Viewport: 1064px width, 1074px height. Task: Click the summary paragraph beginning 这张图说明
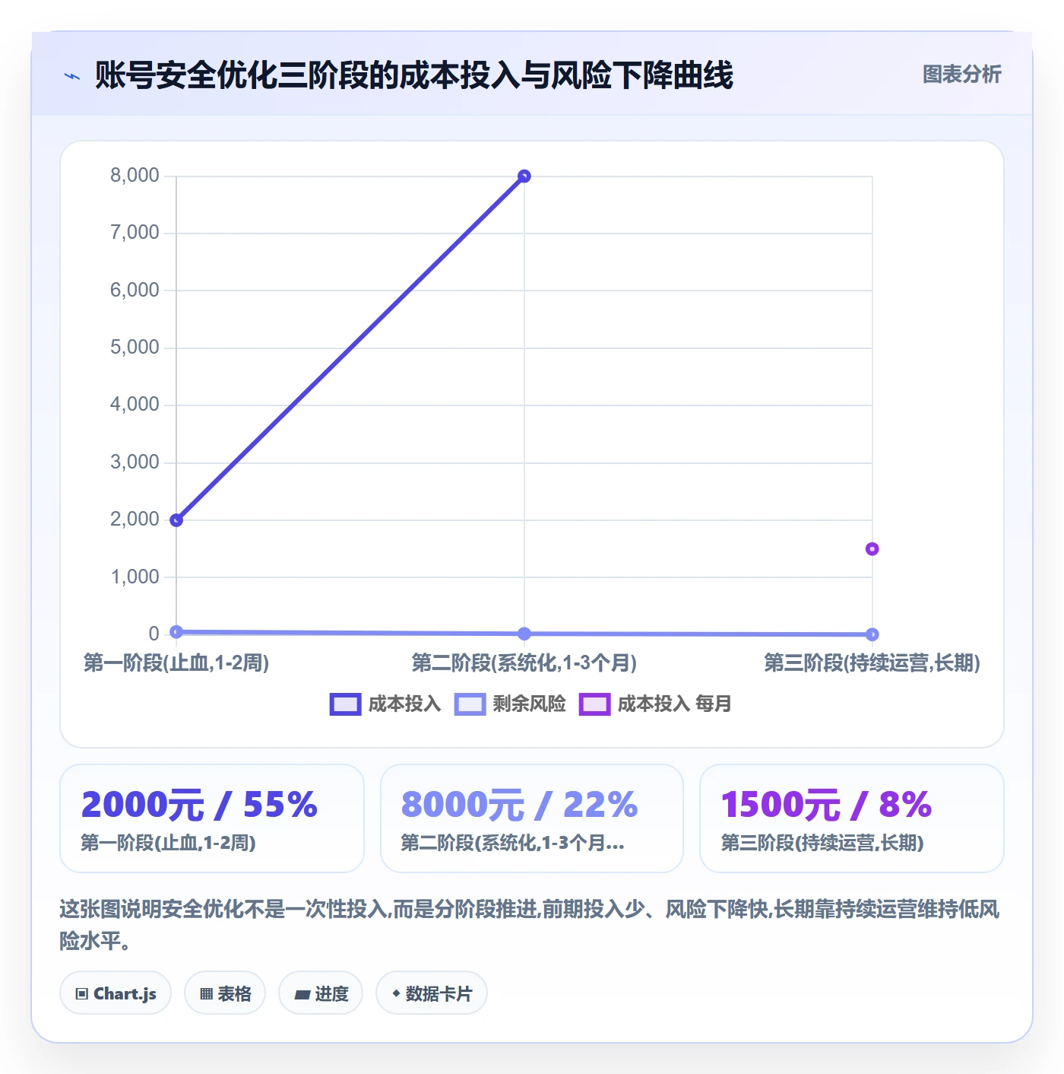coord(530,925)
